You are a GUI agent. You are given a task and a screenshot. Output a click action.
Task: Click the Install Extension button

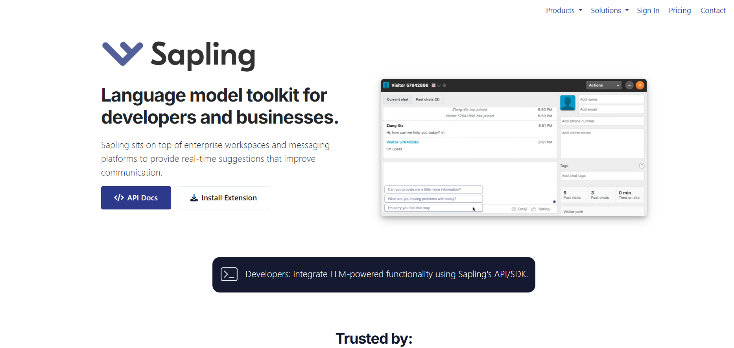[x=223, y=198]
